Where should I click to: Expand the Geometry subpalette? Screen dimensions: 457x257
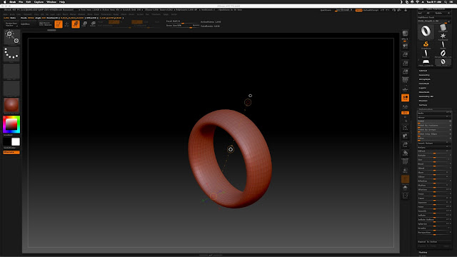[424, 75]
